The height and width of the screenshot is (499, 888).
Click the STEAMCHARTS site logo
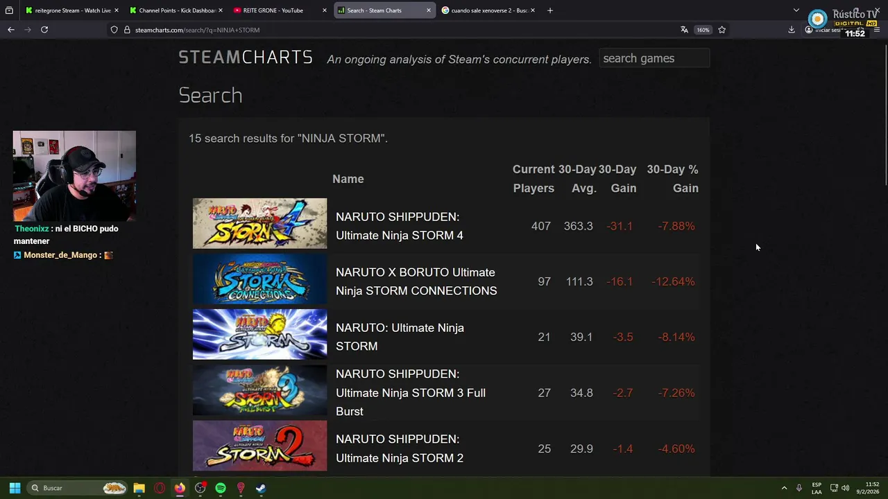246,58
